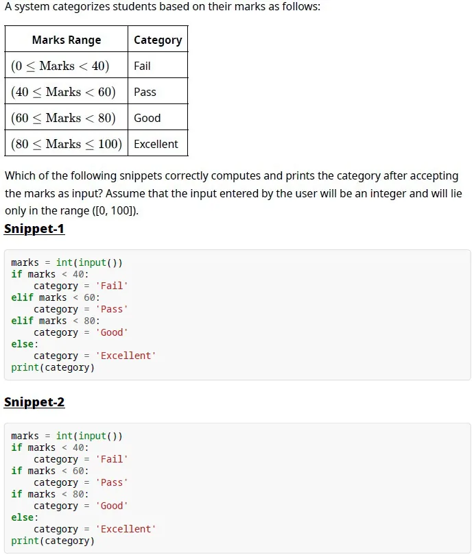This screenshot has width=474, height=555.
Task: Click the 60 ≤ Marks < 80 range cell
Action: [x=67, y=118]
